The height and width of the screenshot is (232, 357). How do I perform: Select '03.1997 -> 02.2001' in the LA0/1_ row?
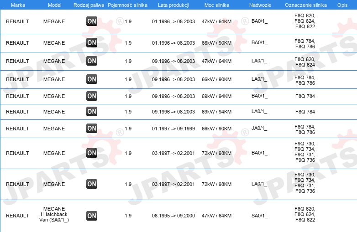[x=173, y=184]
